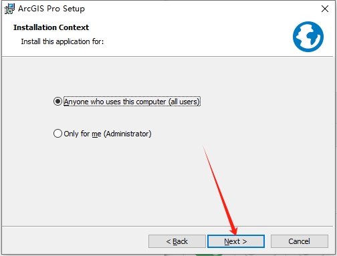Click the filled dot of the selected radio
Screen dimensions: 337x256
58,102
